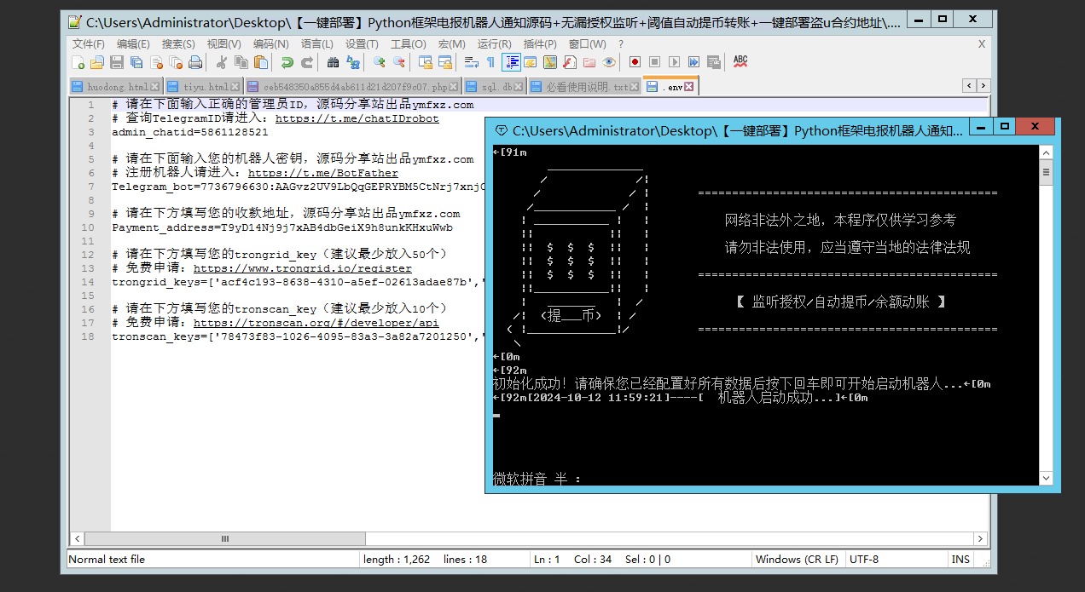Toggle Show All Characters pilcrow icon
The image size is (1085, 592).
tap(490, 62)
